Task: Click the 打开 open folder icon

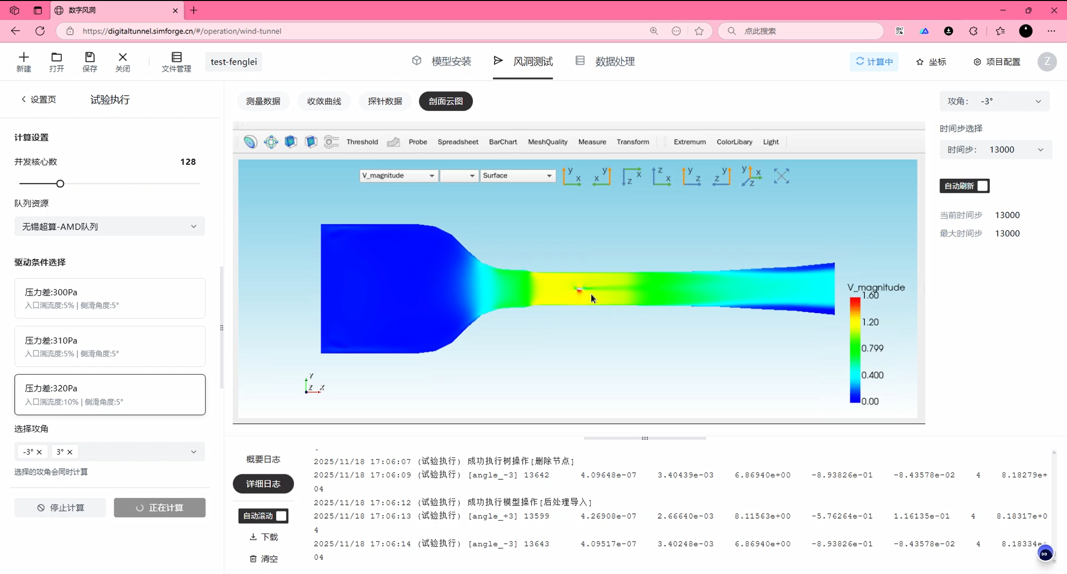Action: pyautogui.click(x=57, y=62)
